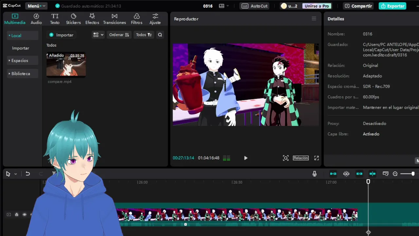This screenshot has height=236, width=419.
Task: Click the Compartir button
Action: tap(358, 6)
